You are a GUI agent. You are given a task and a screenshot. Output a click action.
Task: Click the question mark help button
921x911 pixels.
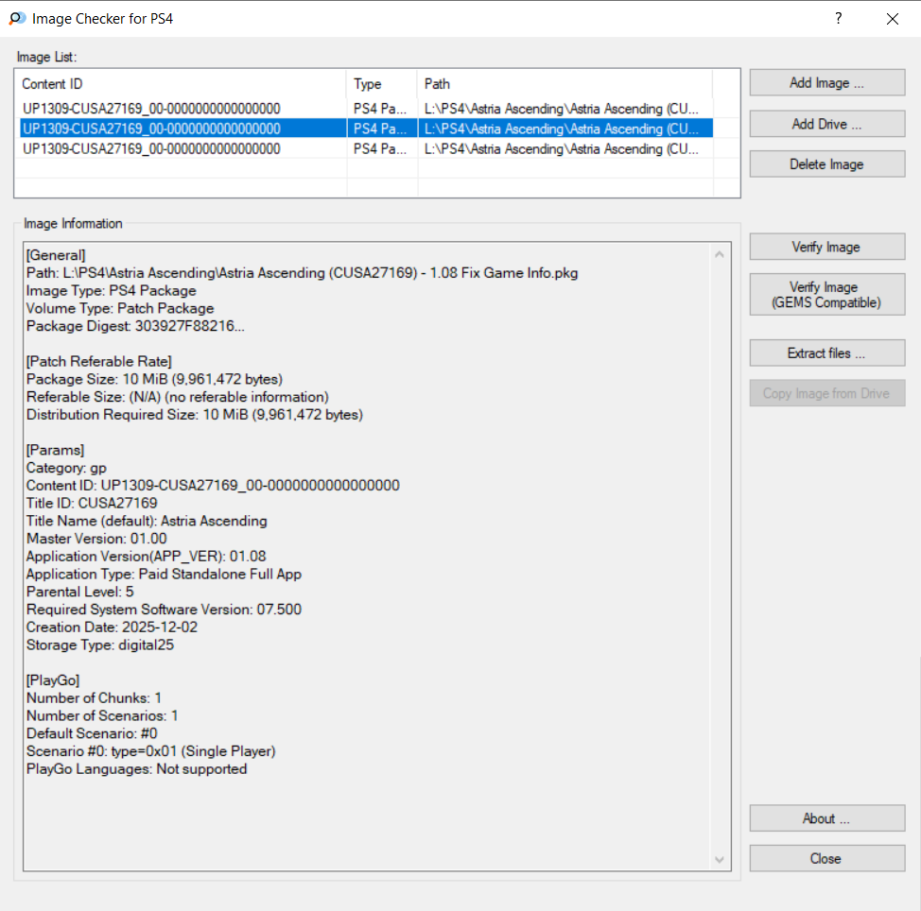pyautogui.click(x=838, y=18)
